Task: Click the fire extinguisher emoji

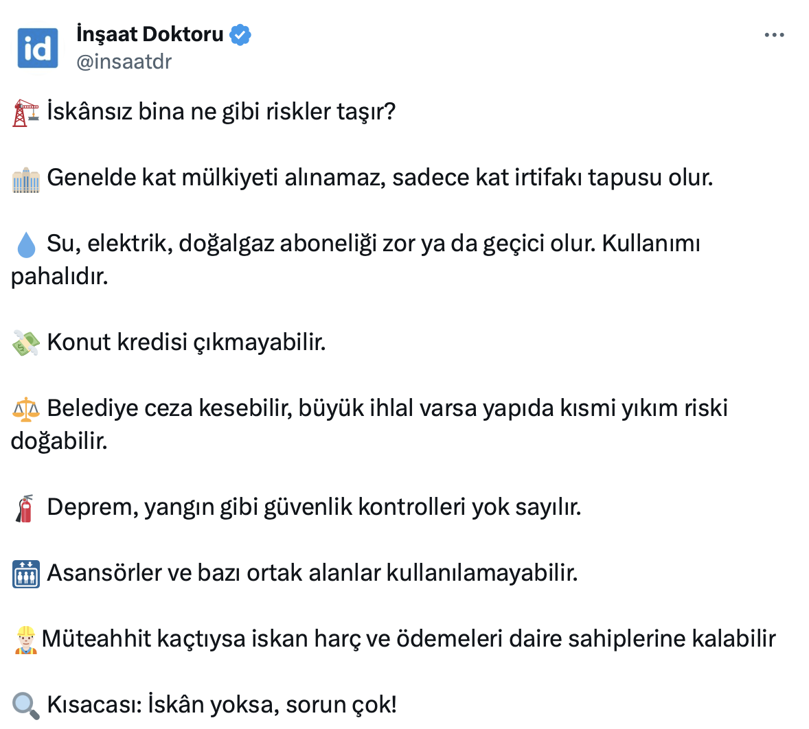Action: point(25,508)
